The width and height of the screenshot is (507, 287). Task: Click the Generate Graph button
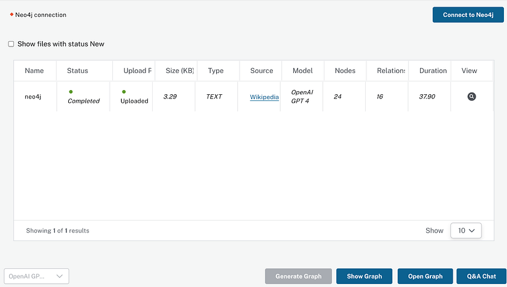[x=298, y=276]
